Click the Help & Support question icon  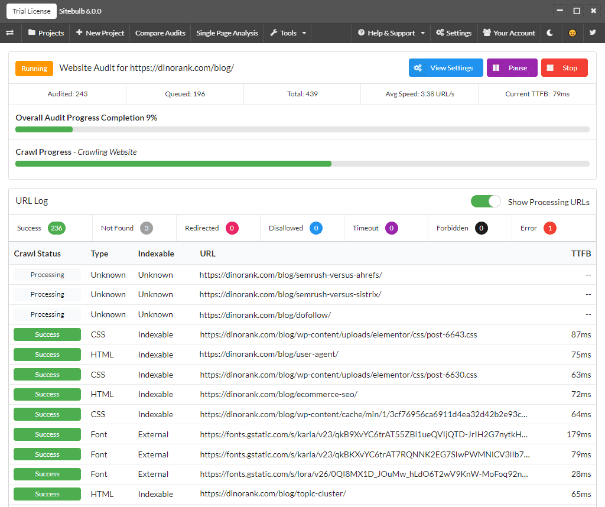361,33
